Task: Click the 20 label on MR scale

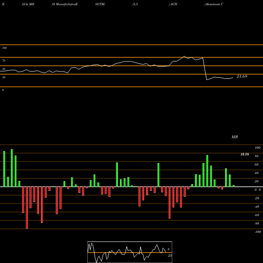Action: (257, 181)
